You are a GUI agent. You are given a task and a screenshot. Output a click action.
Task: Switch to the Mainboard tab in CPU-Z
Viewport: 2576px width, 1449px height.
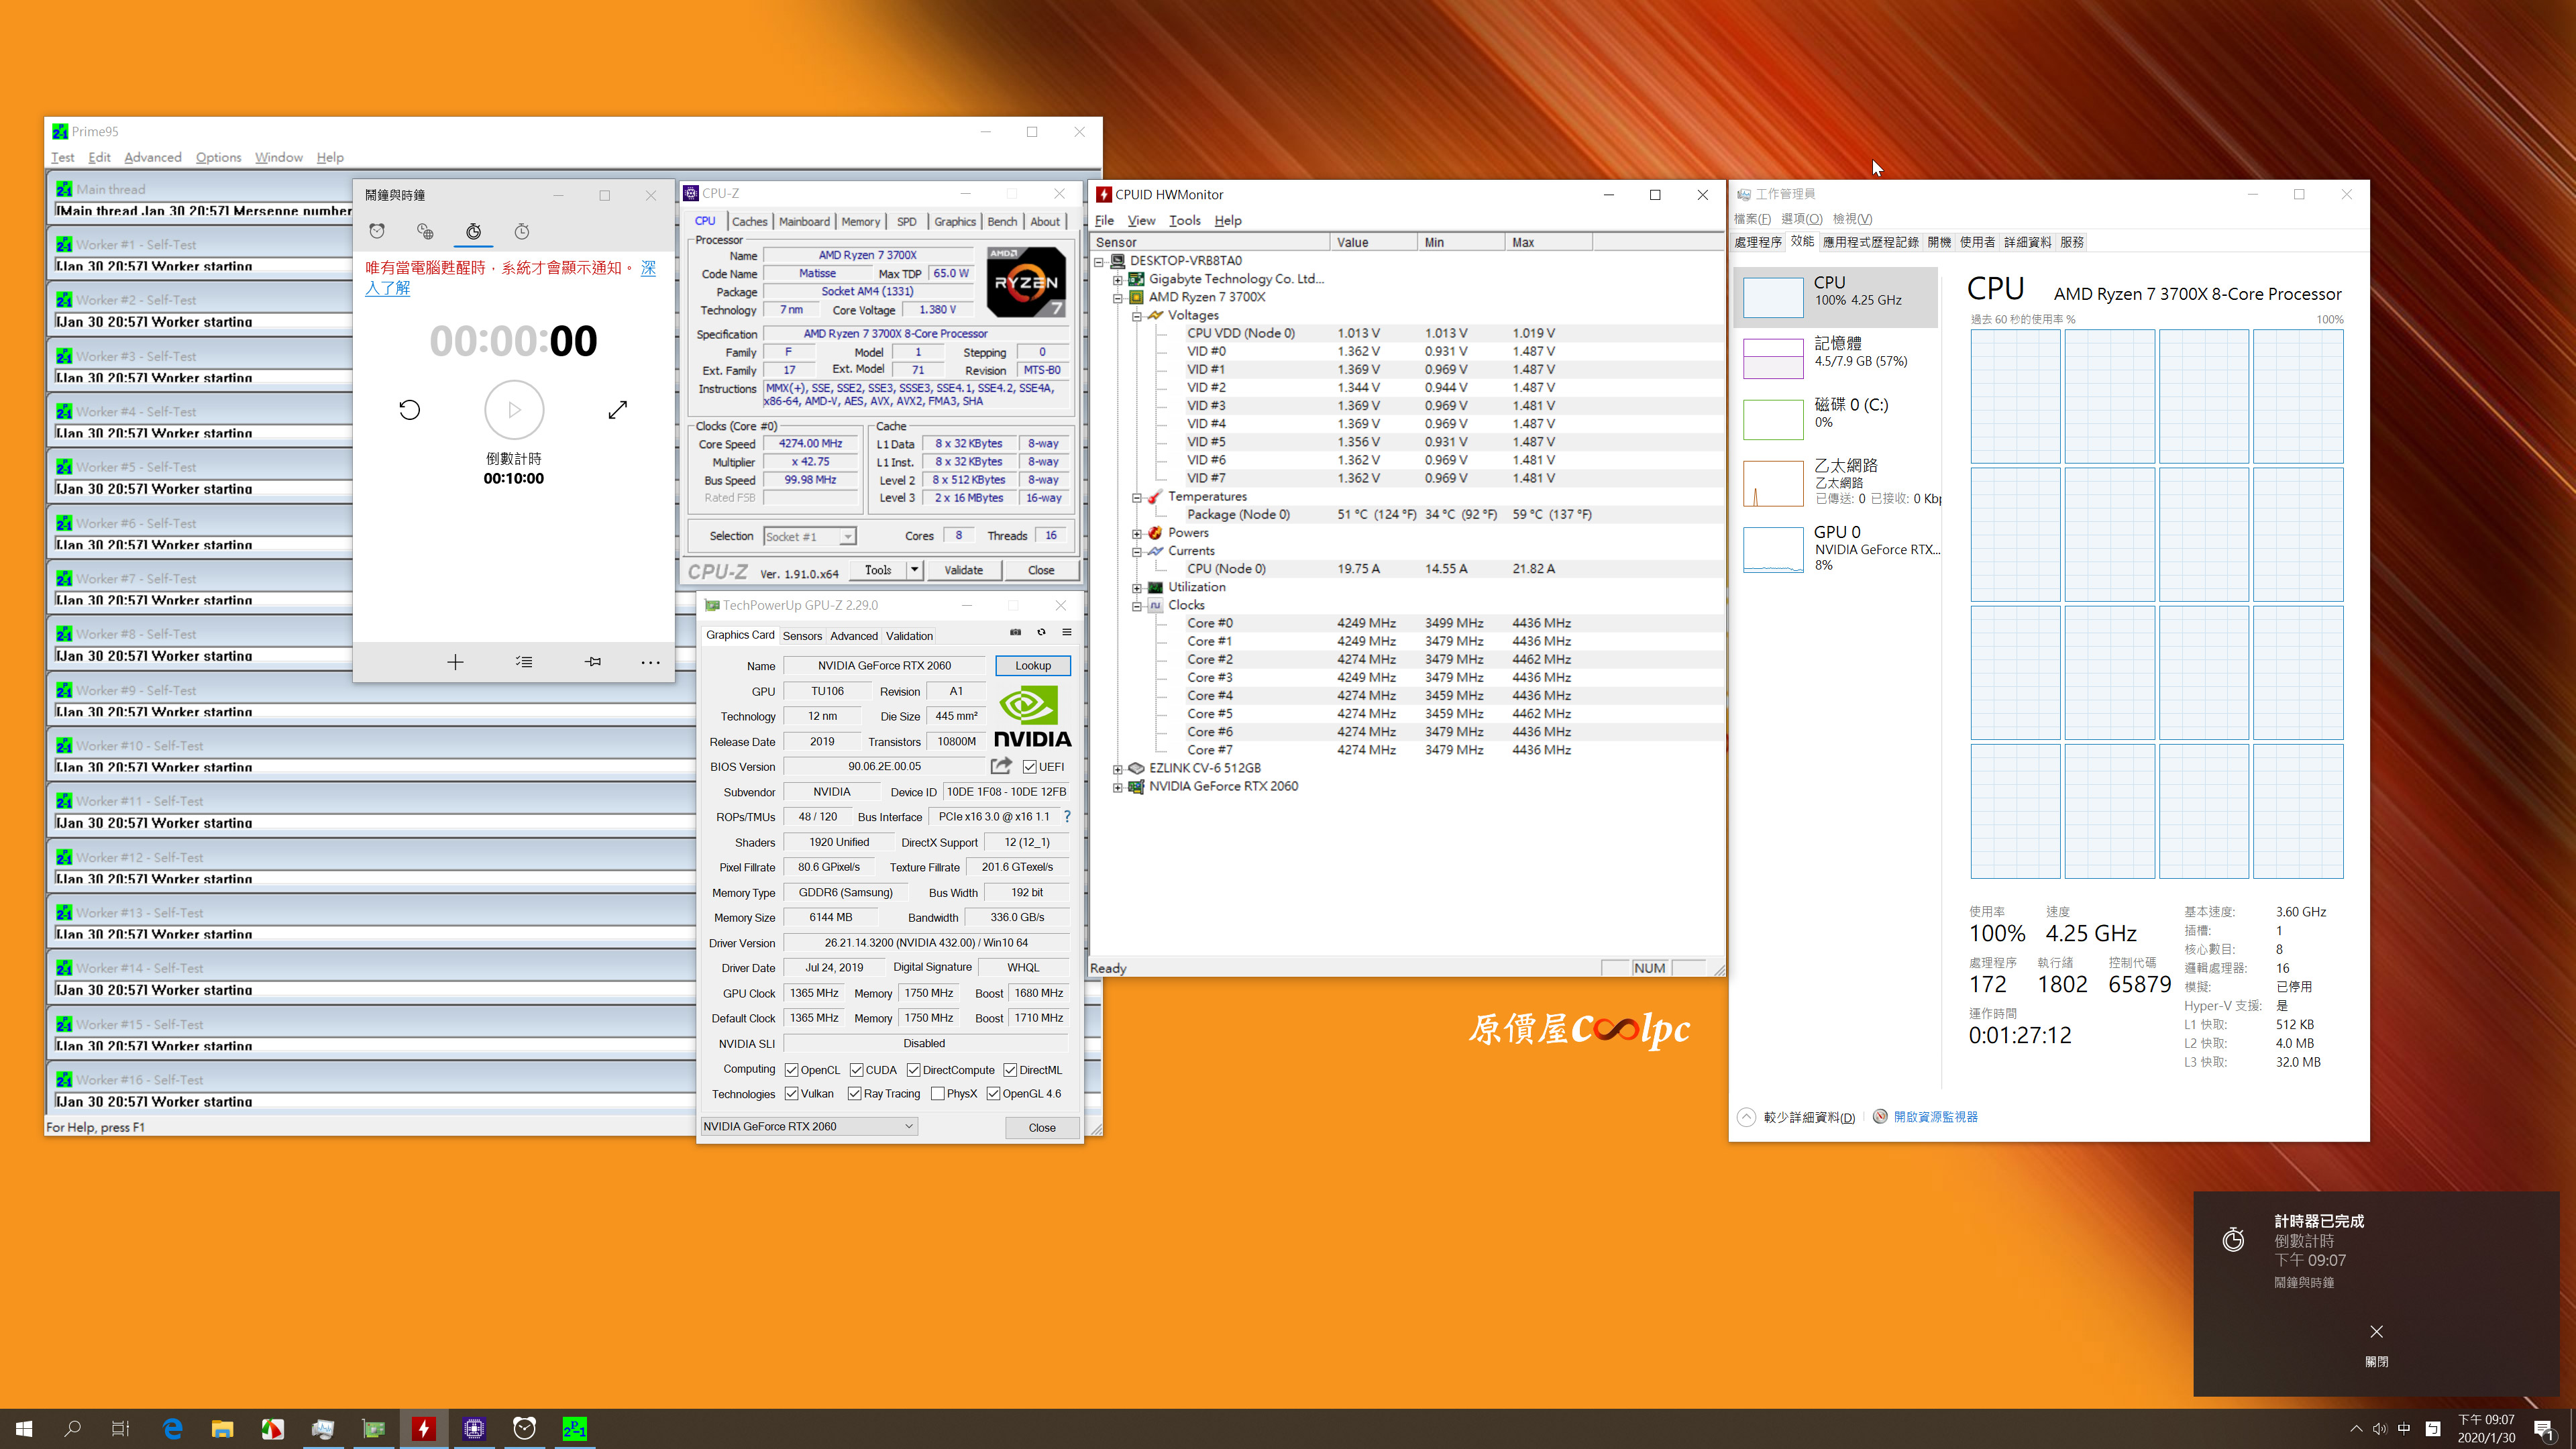coord(804,221)
